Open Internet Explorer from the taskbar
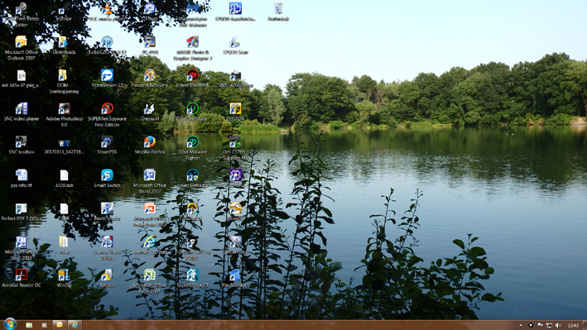The width and height of the screenshot is (587, 330). [75, 325]
